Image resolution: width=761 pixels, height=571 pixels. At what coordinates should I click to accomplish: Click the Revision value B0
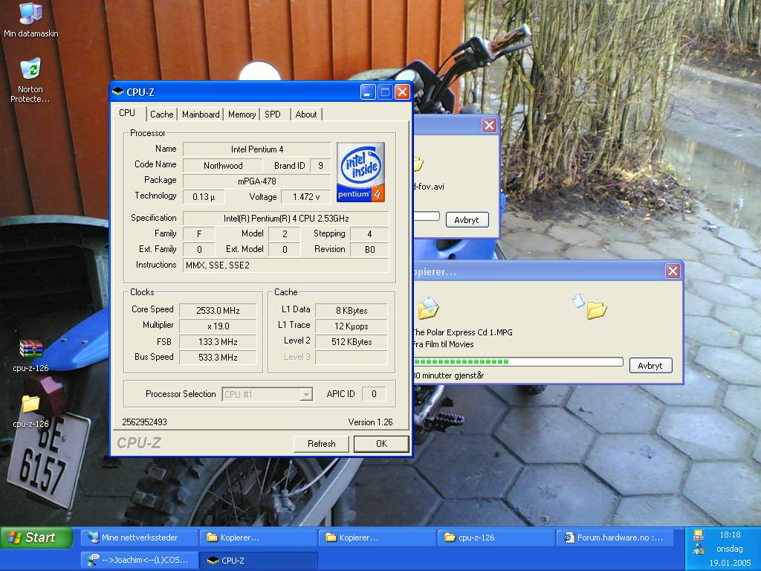pyautogui.click(x=369, y=249)
